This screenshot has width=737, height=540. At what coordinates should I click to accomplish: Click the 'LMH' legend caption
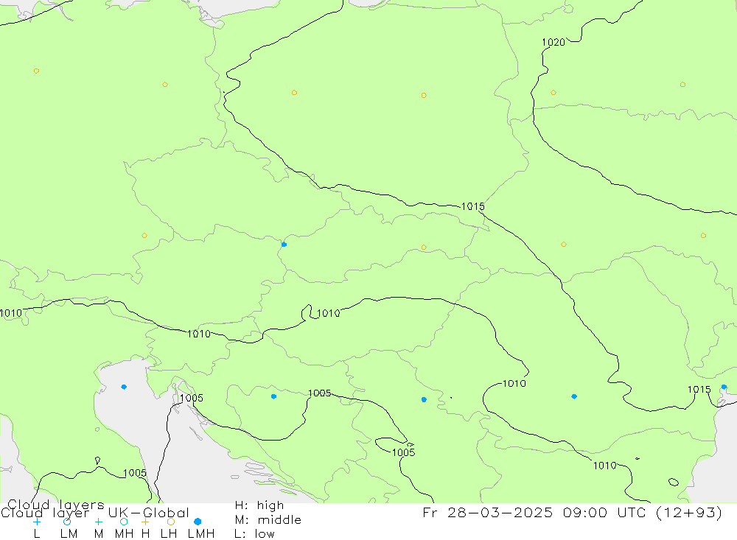pyautogui.click(x=201, y=534)
